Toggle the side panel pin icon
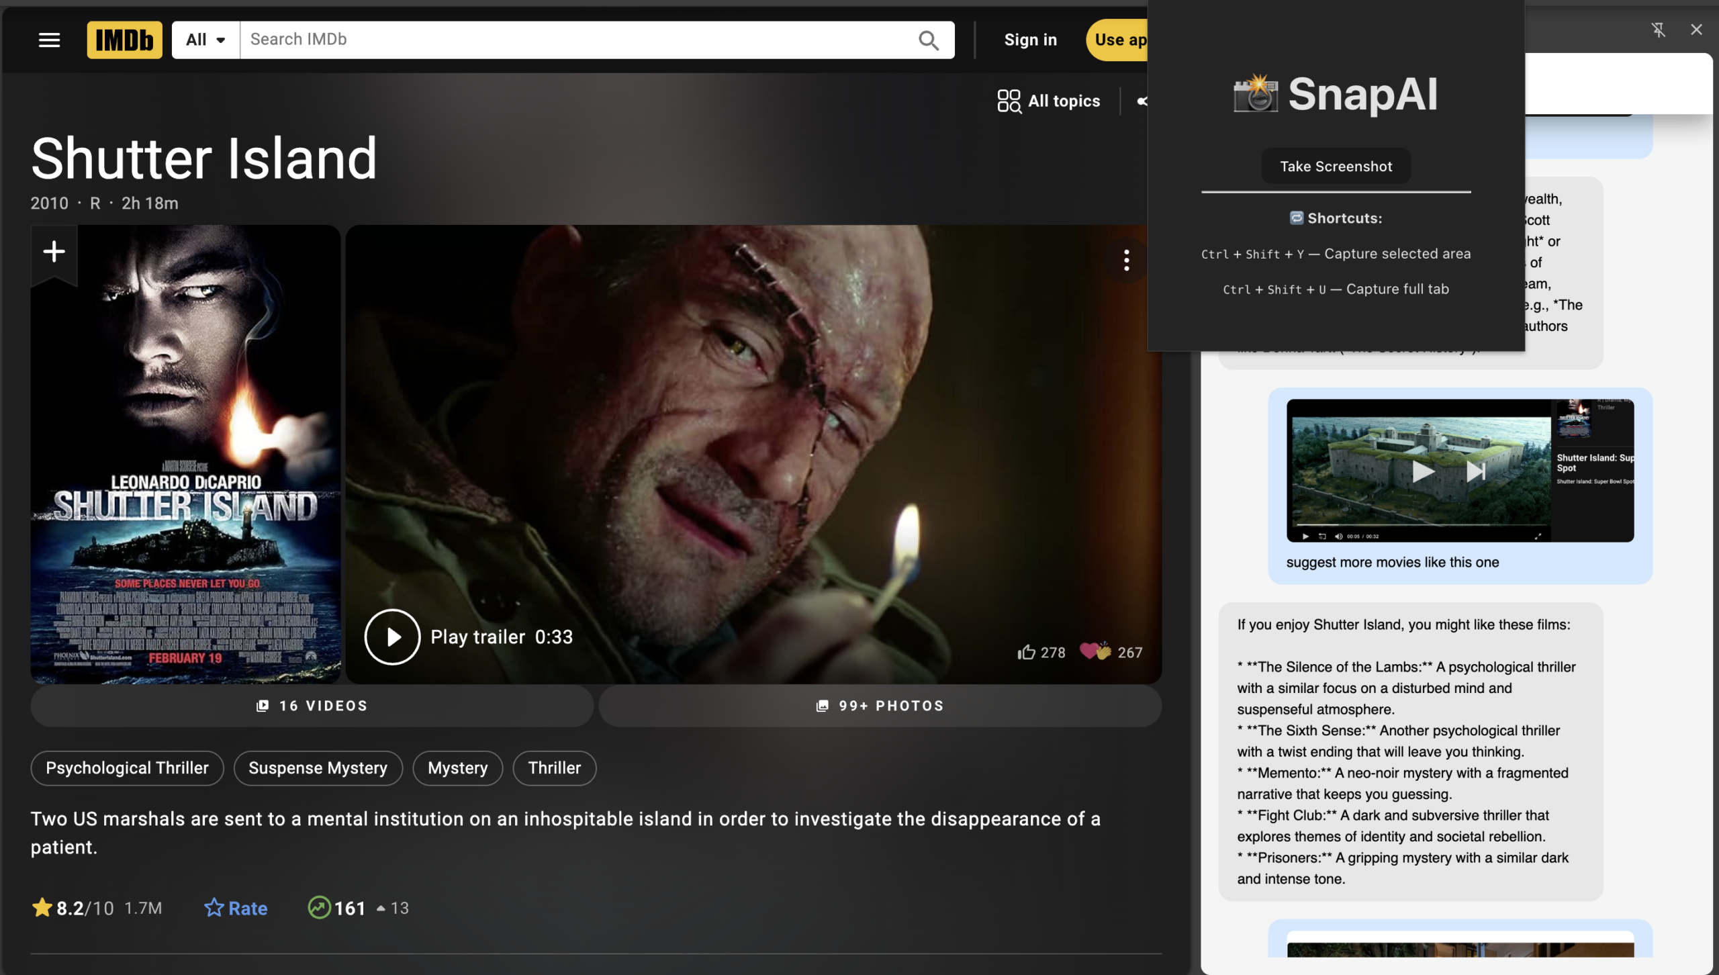 [x=1658, y=30]
